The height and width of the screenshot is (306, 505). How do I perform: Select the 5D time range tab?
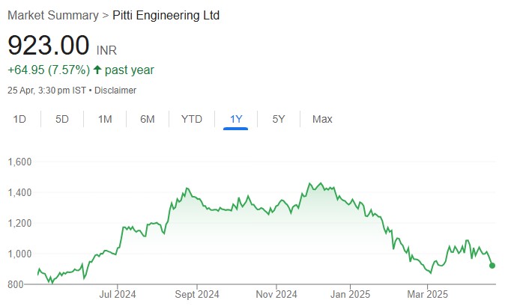click(x=62, y=119)
